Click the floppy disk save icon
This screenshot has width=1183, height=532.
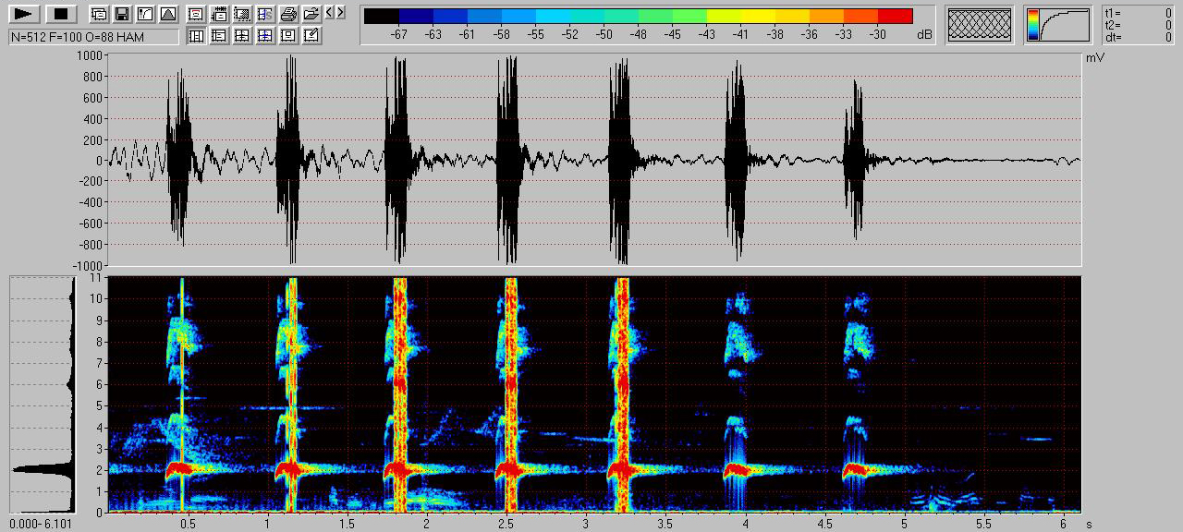(x=121, y=14)
